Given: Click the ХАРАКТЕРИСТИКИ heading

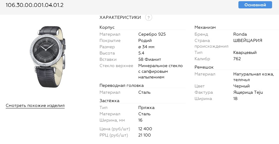Looking at the screenshot, I should pyautogui.click(x=120, y=17).
